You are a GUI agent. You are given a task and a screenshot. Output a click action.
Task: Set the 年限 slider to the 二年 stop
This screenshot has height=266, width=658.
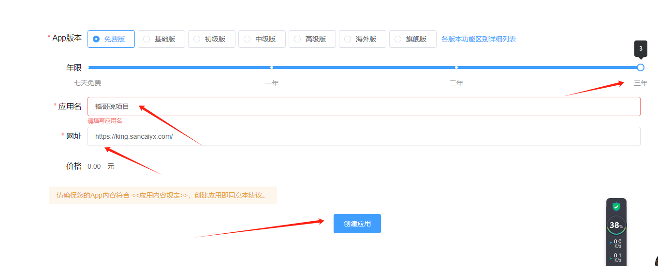(x=456, y=67)
